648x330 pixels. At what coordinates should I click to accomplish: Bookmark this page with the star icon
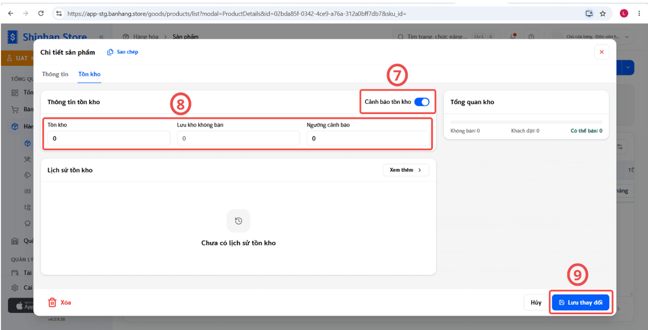point(602,14)
